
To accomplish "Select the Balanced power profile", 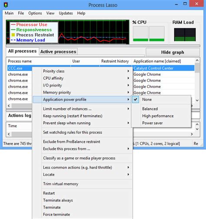I will [x=161, y=109].
